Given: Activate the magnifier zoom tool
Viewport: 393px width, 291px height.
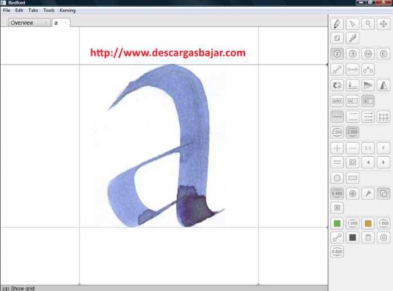Looking at the screenshot, I should (368, 24).
